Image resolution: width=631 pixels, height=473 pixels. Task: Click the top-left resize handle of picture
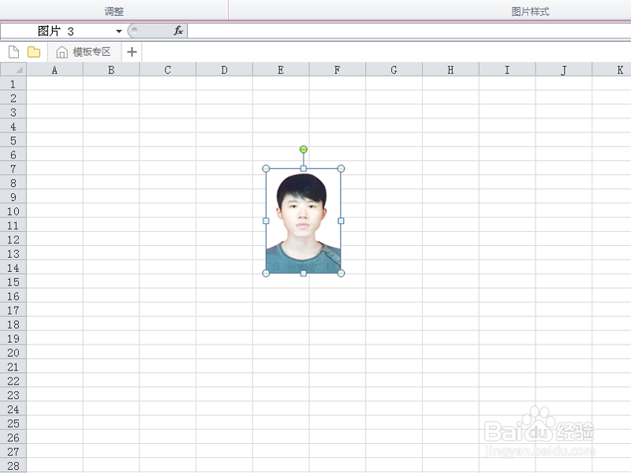click(266, 169)
